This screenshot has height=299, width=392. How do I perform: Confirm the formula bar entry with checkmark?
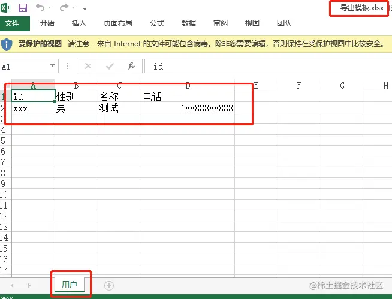(x=110, y=66)
